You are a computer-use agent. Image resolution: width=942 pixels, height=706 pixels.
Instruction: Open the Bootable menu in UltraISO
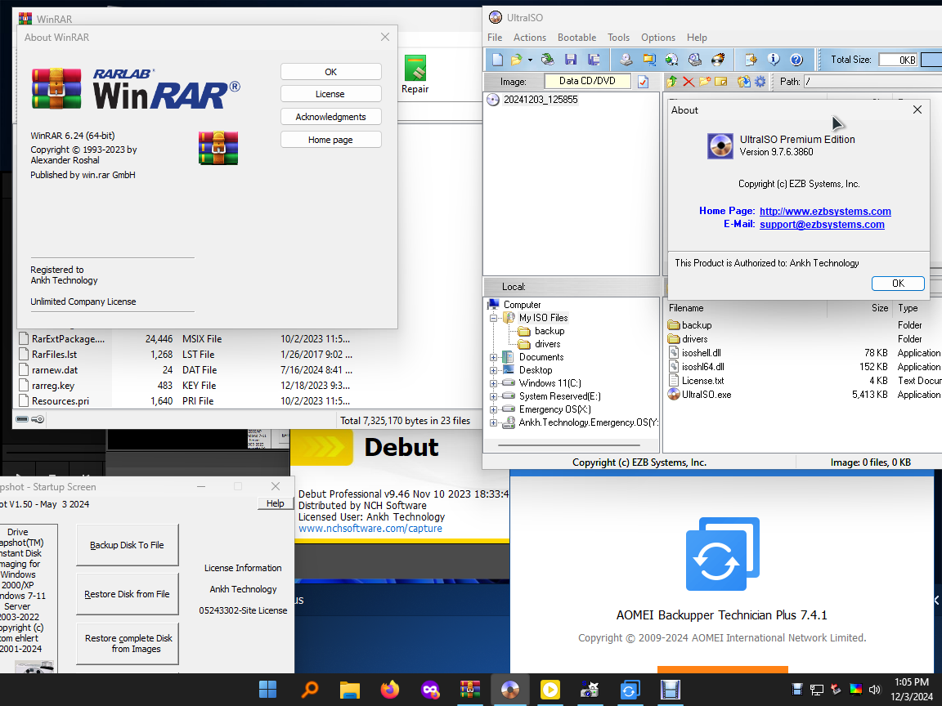pos(576,38)
